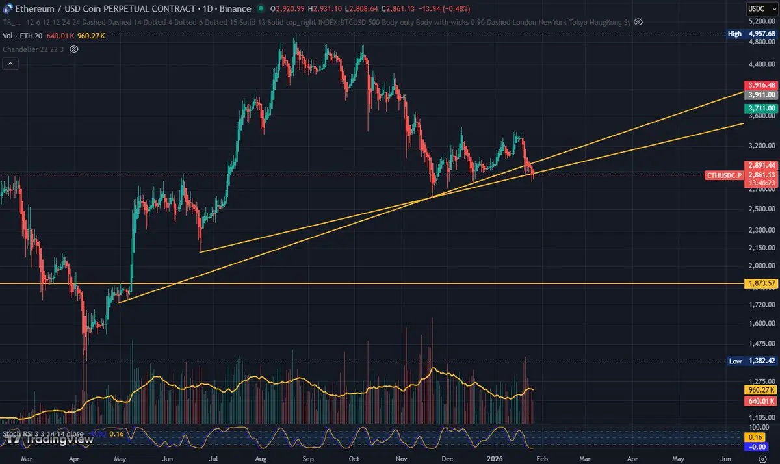This screenshot has height=464, width=780.
Task: Click the 2,000.00 price axis tick
Action: click(760, 266)
